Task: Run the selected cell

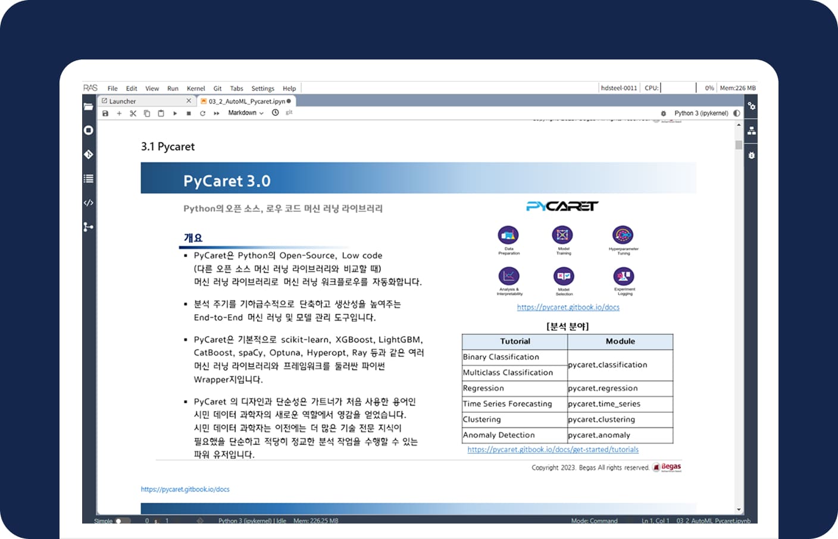Action: tap(175, 113)
